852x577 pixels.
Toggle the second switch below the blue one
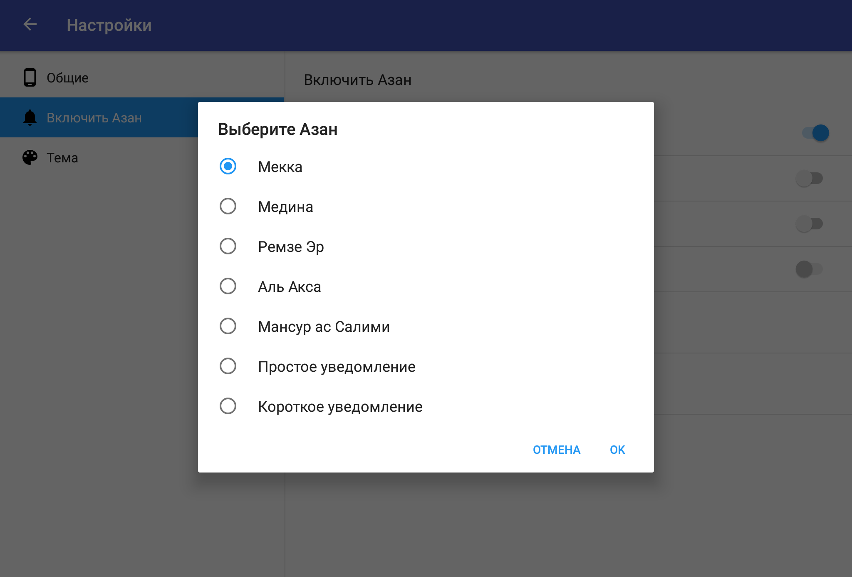point(810,179)
